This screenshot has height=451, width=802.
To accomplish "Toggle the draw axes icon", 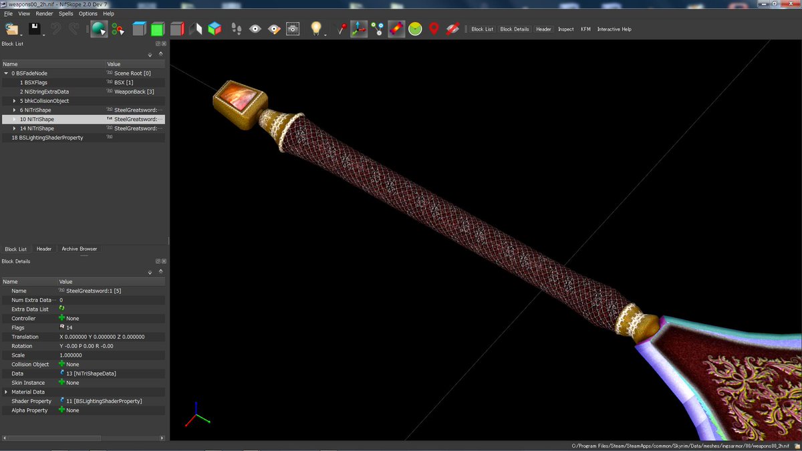I will click(359, 29).
